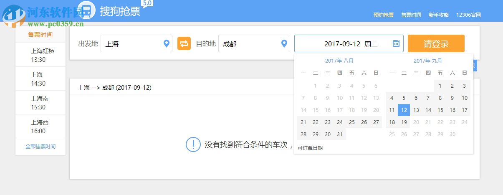Click the exclamation info icon in results
The width and height of the screenshot is (503, 195).
tap(193, 144)
